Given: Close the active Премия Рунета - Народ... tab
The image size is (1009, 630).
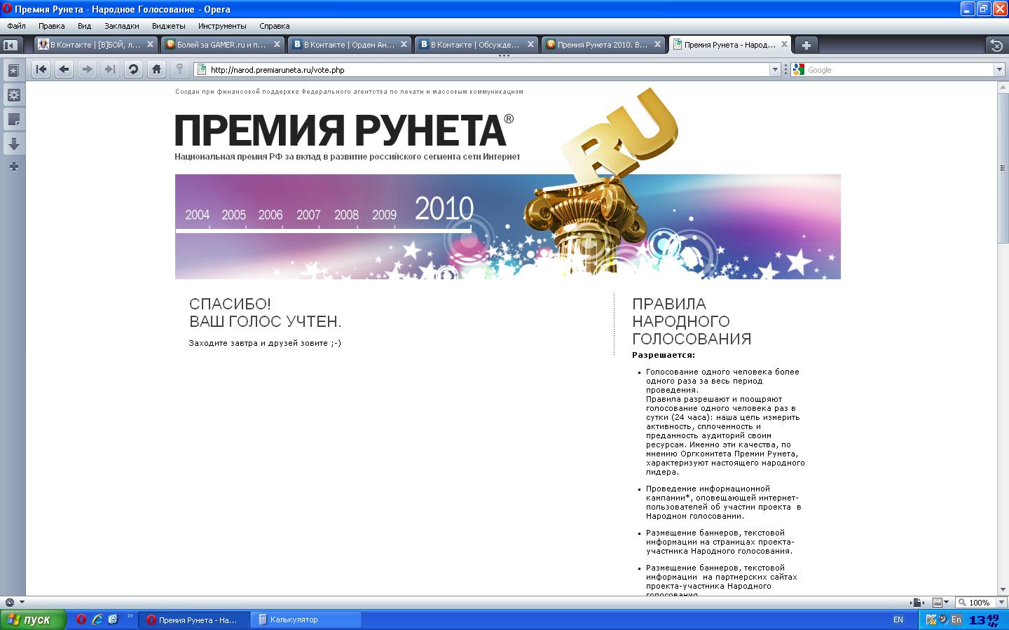Looking at the screenshot, I should (784, 45).
